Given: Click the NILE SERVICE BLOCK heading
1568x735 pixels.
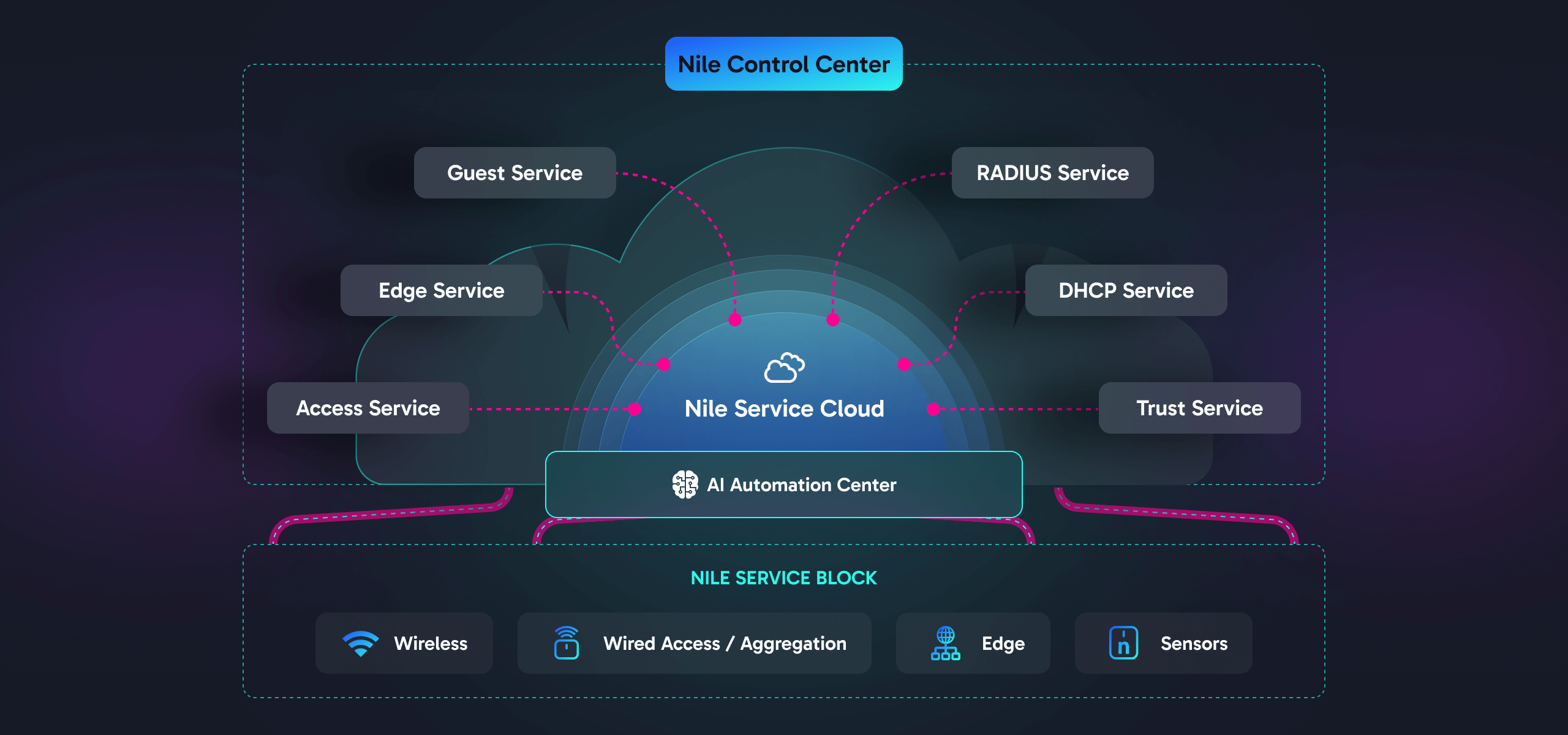Looking at the screenshot, I should pos(784,578).
